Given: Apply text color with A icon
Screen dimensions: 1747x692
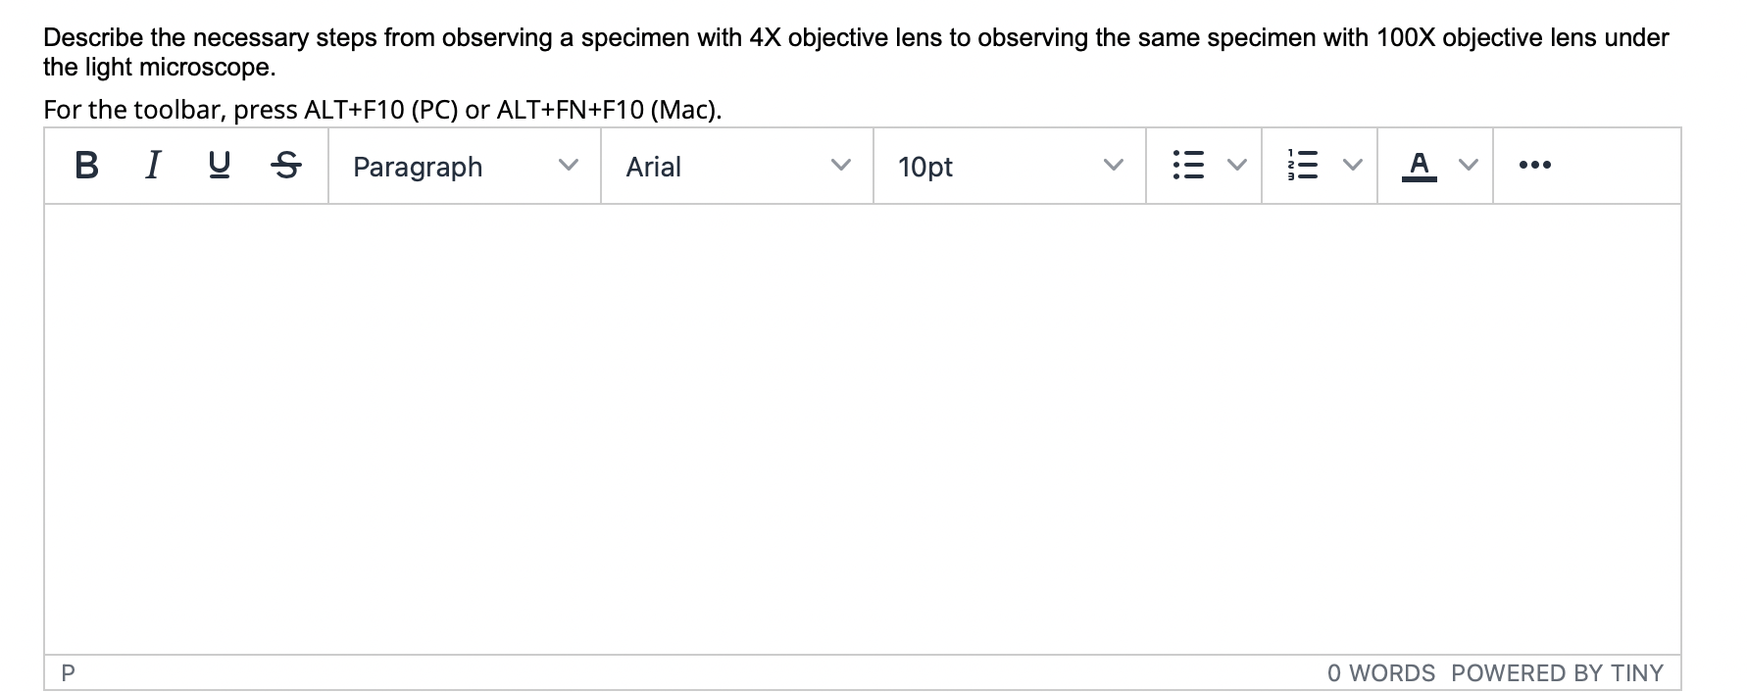Looking at the screenshot, I should 1419,167.
